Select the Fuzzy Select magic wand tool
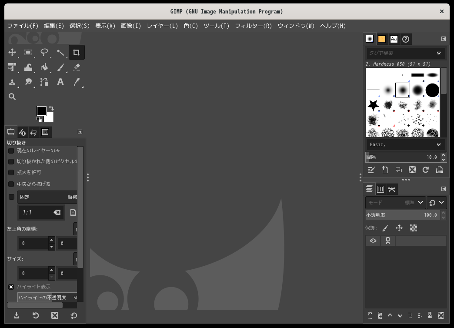The image size is (454, 328). [x=60, y=53]
